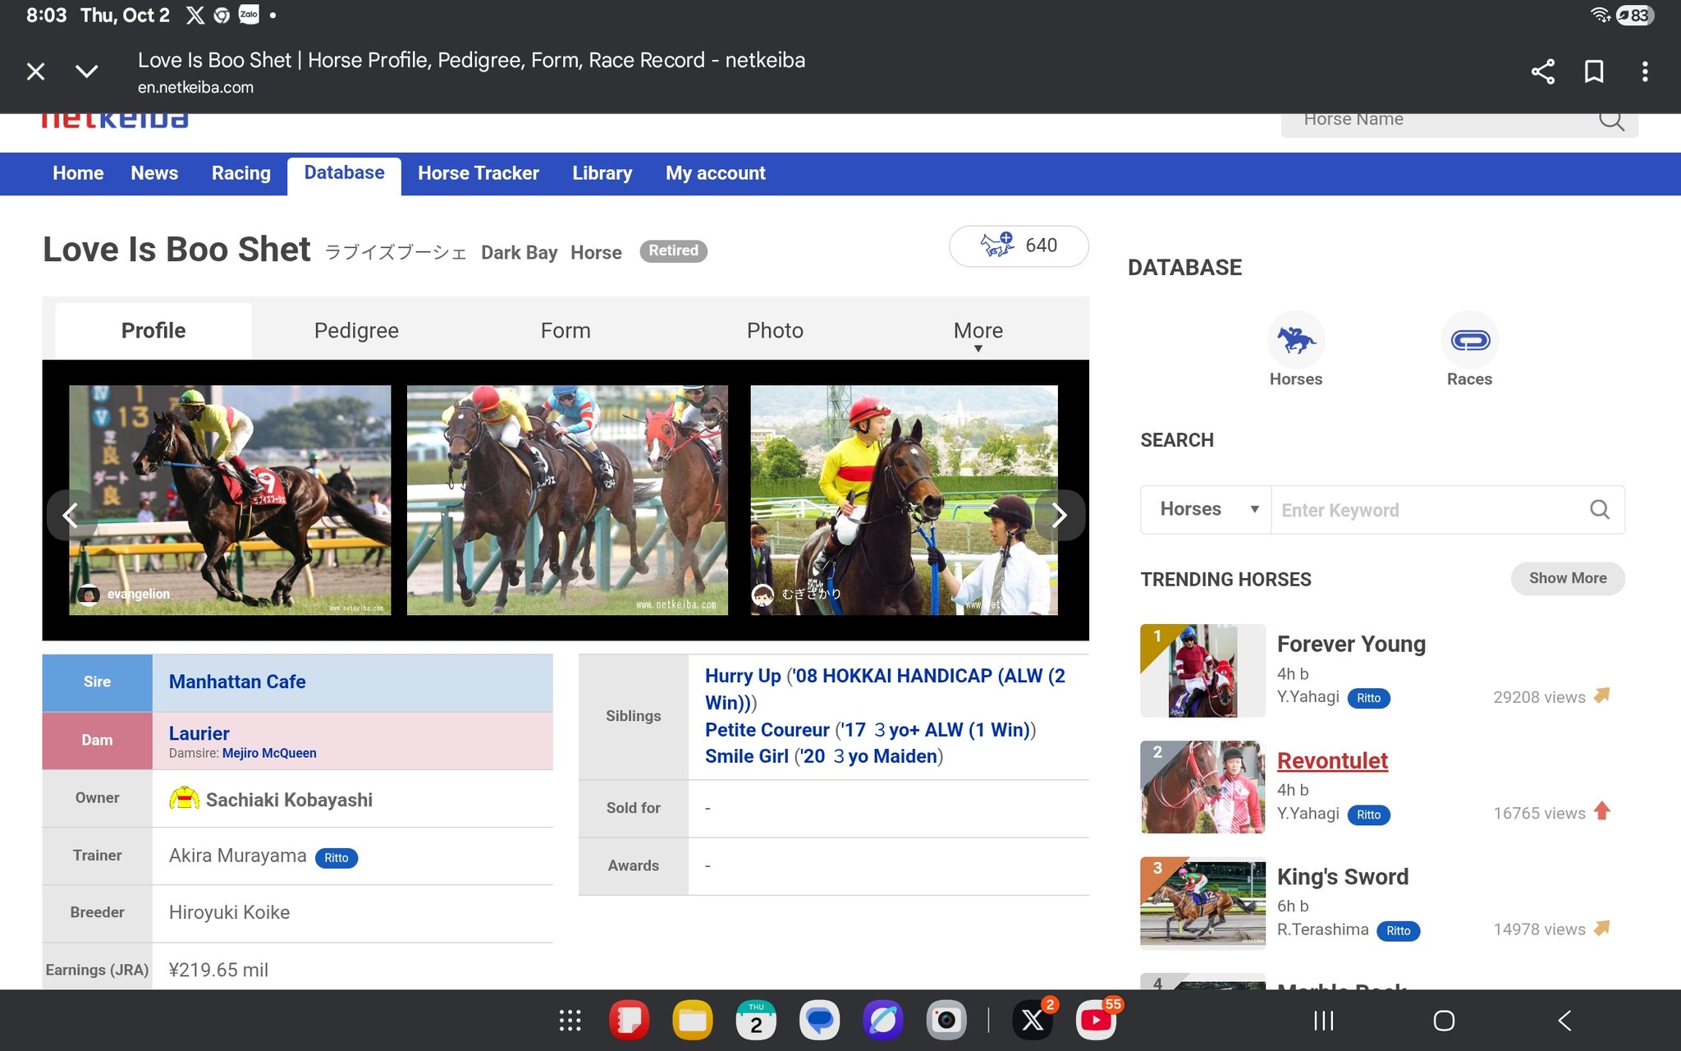Click the Show More trending button
1681x1051 pixels.
point(1567,578)
